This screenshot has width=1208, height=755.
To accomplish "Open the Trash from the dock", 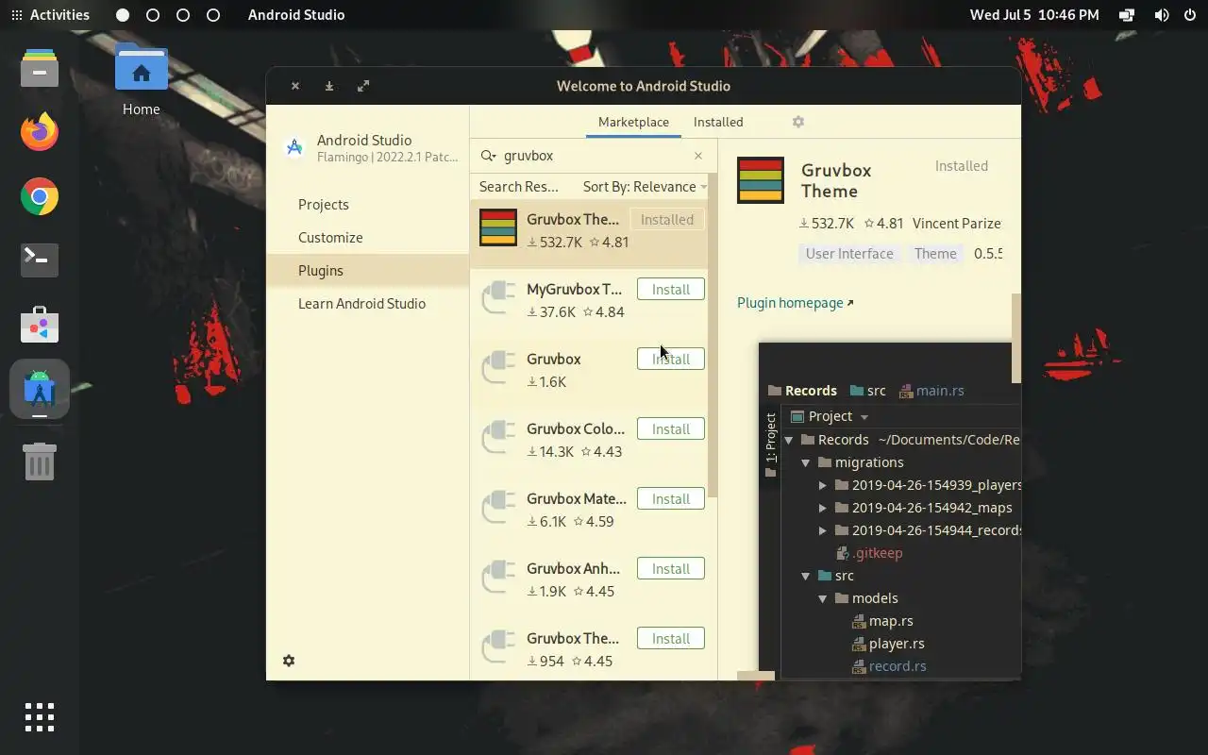I will tap(39, 461).
